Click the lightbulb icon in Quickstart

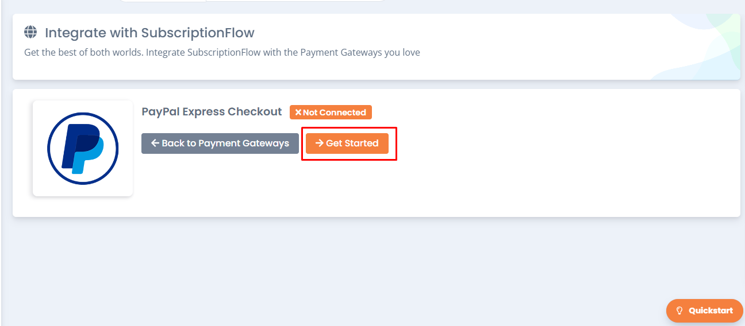(x=679, y=311)
